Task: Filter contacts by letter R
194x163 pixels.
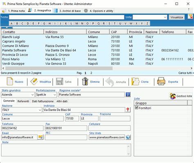Action: [104, 23]
